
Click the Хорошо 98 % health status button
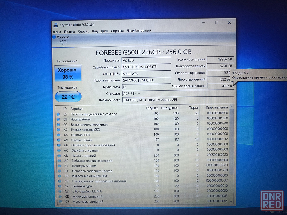point(68,73)
